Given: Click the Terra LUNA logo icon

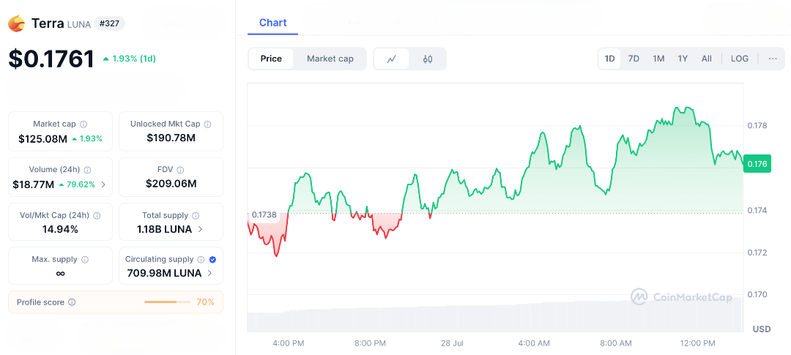Looking at the screenshot, I should [16, 23].
